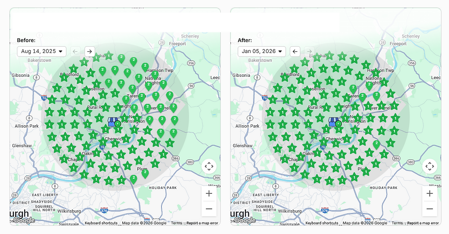The image size is (449, 234).
Task: Open the Aug 14, 2025 date dropdown
Action: tap(42, 52)
